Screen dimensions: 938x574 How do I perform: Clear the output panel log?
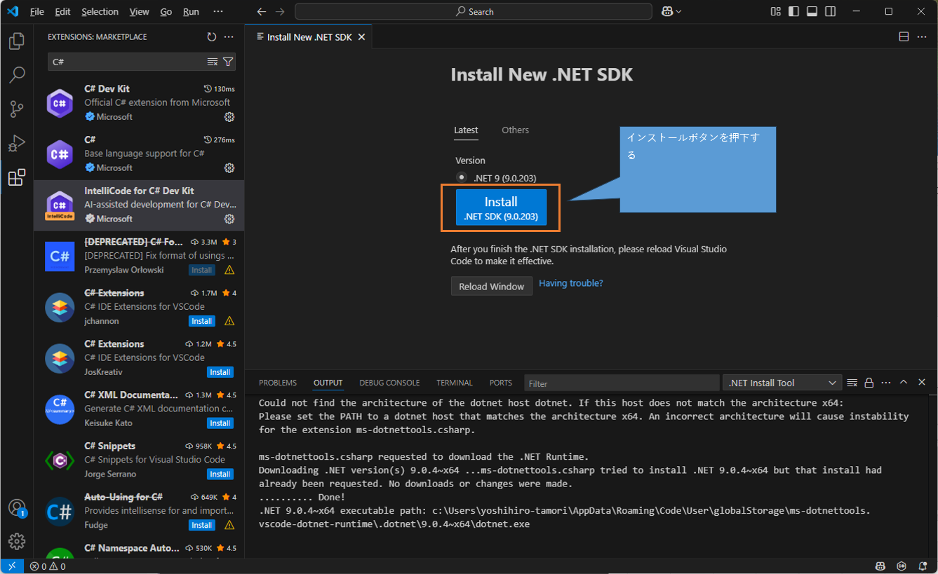(852, 383)
